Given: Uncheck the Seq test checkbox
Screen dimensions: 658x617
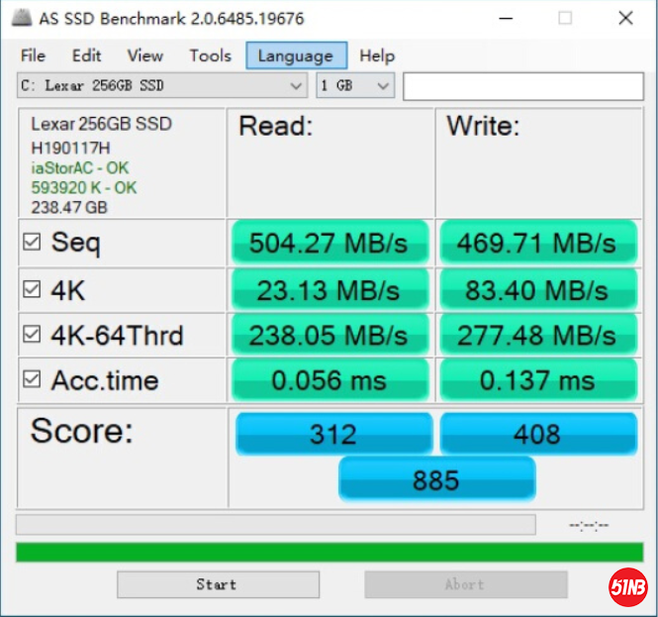Looking at the screenshot, I should coord(32,242).
